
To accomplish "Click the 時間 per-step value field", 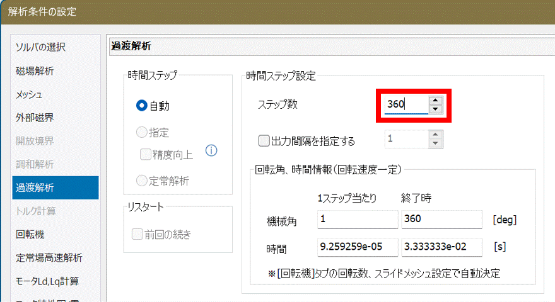I will pos(356,247).
